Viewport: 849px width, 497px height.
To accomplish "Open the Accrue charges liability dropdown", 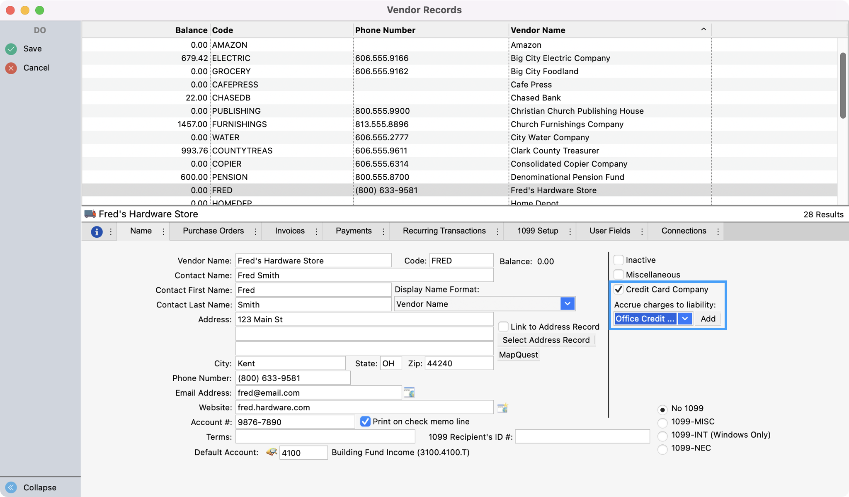I will pyautogui.click(x=685, y=319).
